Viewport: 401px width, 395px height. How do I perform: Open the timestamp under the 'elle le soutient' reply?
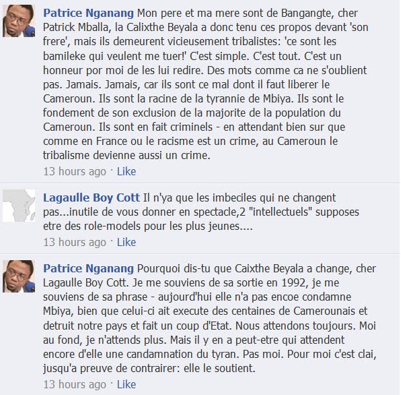tap(75, 385)
